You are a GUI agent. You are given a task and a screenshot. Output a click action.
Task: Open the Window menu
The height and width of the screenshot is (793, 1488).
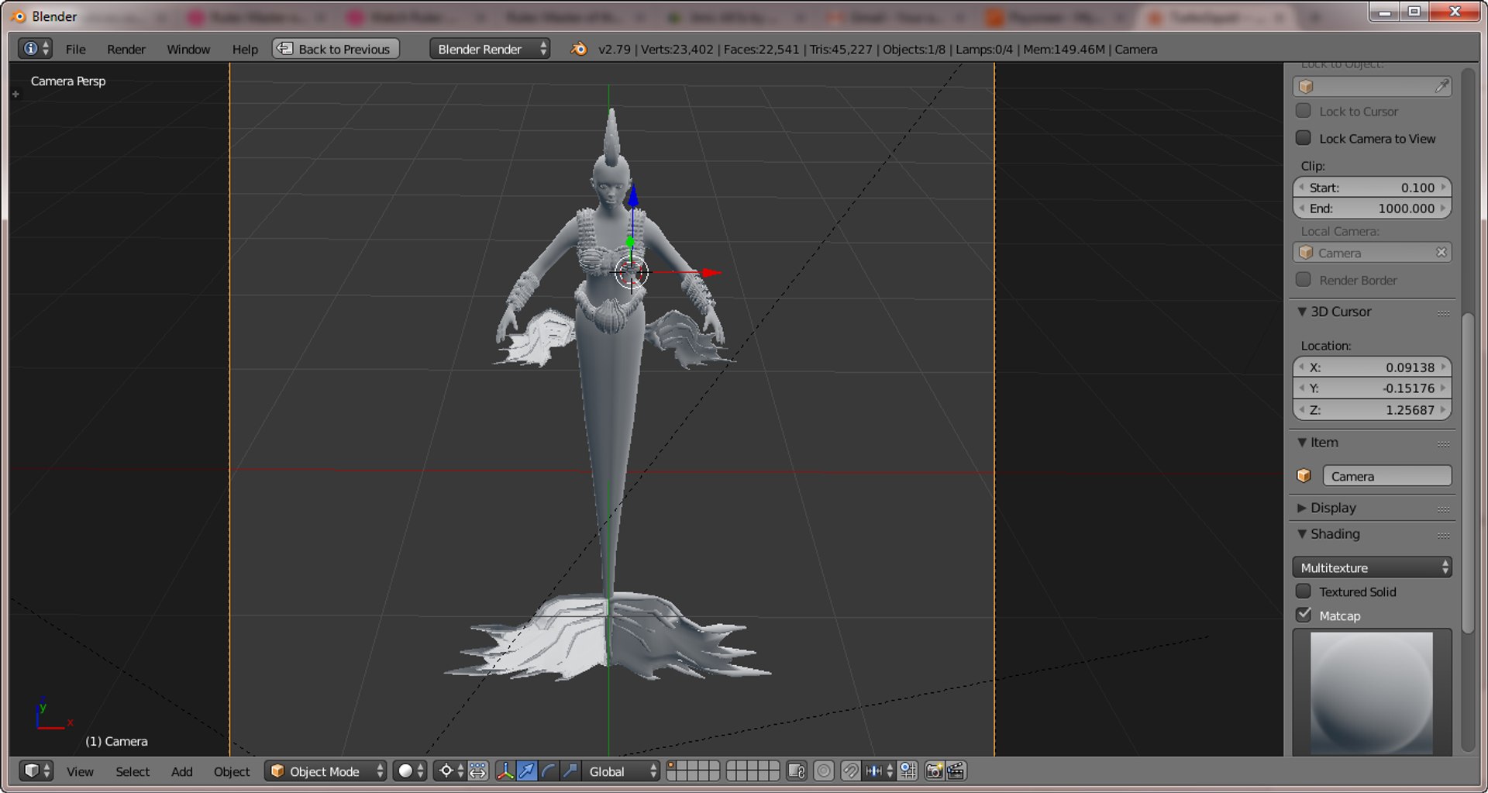pyautogui.click(x=188, y=49)
